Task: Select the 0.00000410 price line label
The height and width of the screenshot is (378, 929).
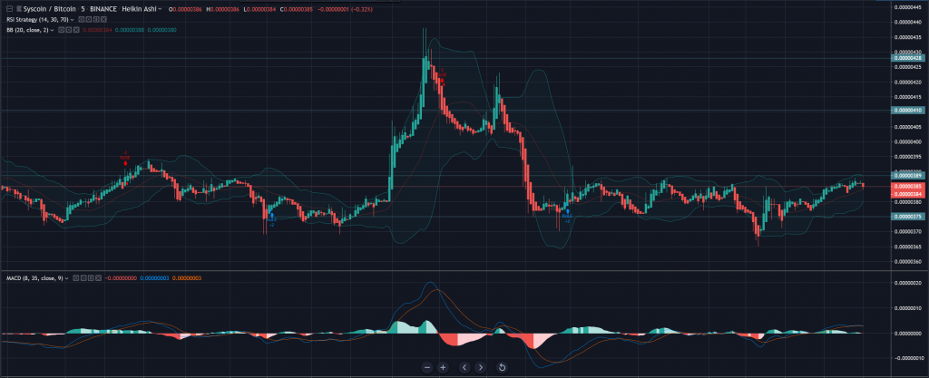Action: [x=908, y=110]
